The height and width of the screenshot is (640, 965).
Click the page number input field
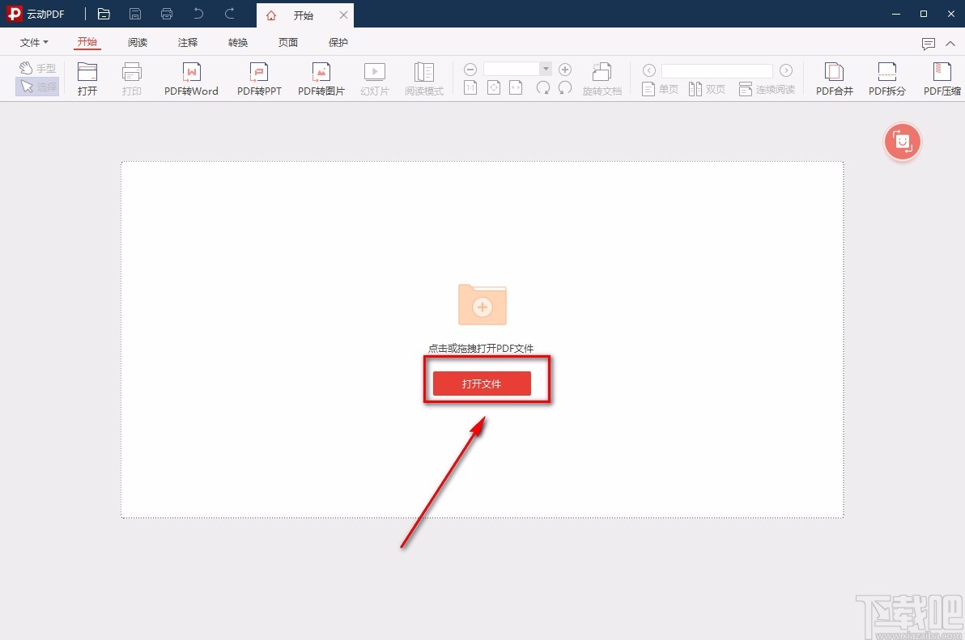tap(716, 71)
